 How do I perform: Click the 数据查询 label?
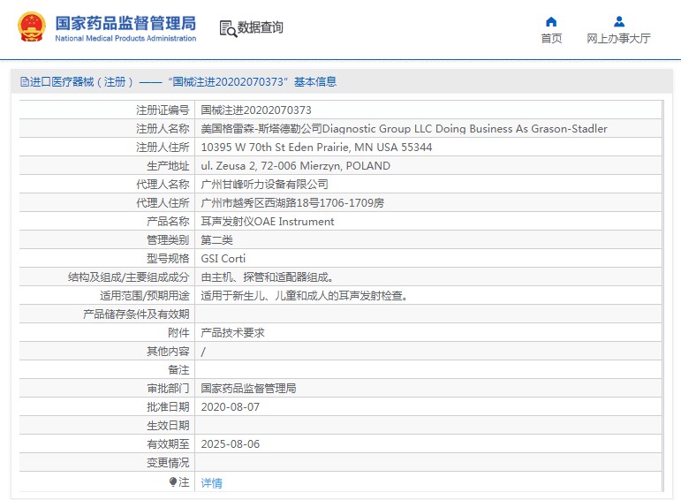click(x=261, y=27)
